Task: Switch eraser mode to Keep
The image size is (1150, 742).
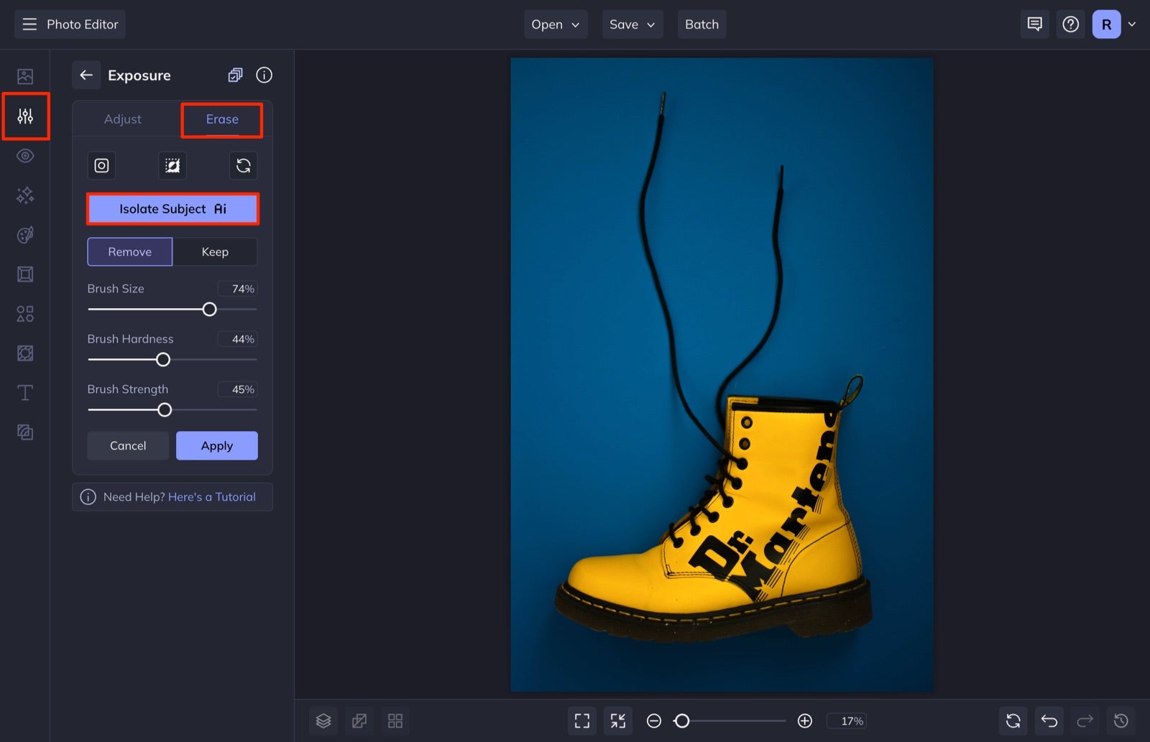Action: (x=215, y=251)
